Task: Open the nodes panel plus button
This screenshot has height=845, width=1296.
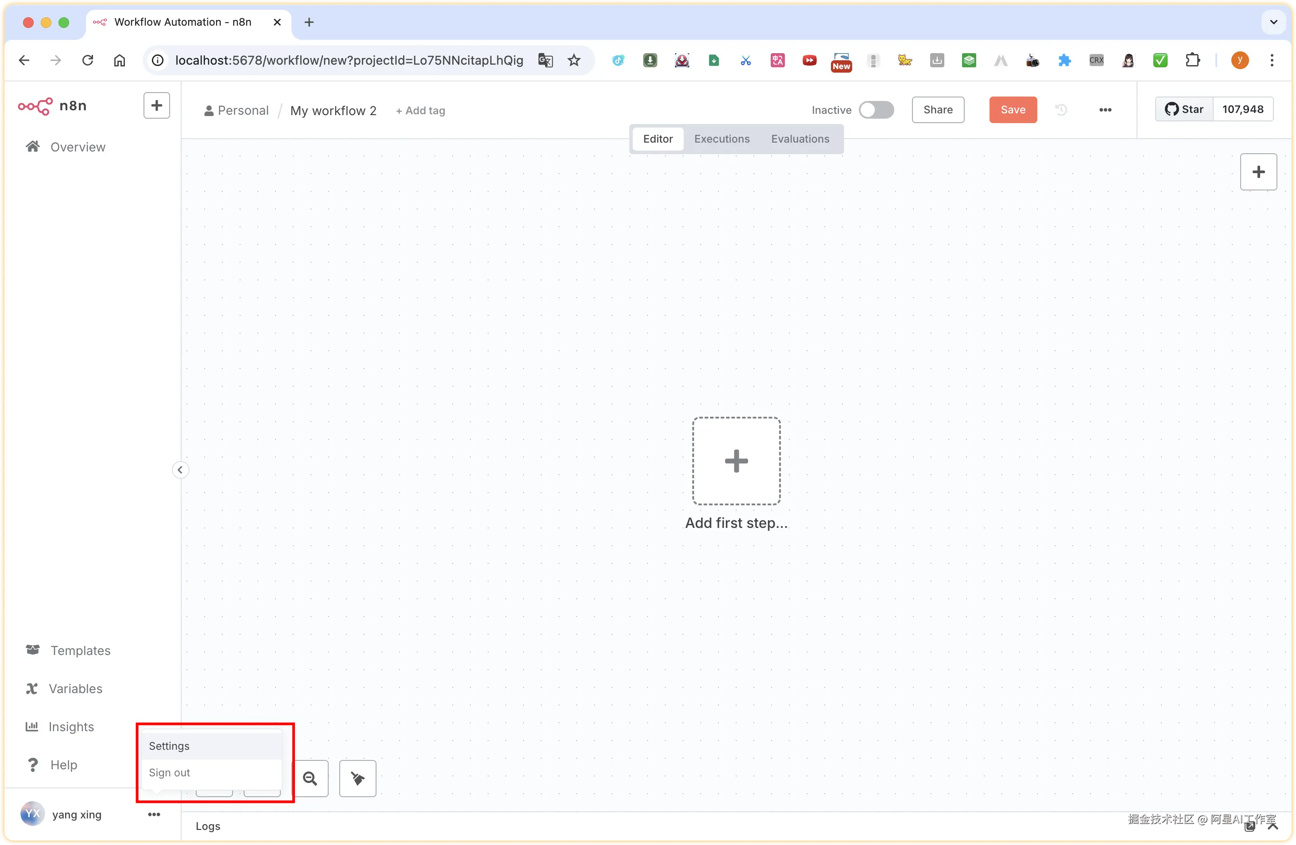Action: point(1258,172)
